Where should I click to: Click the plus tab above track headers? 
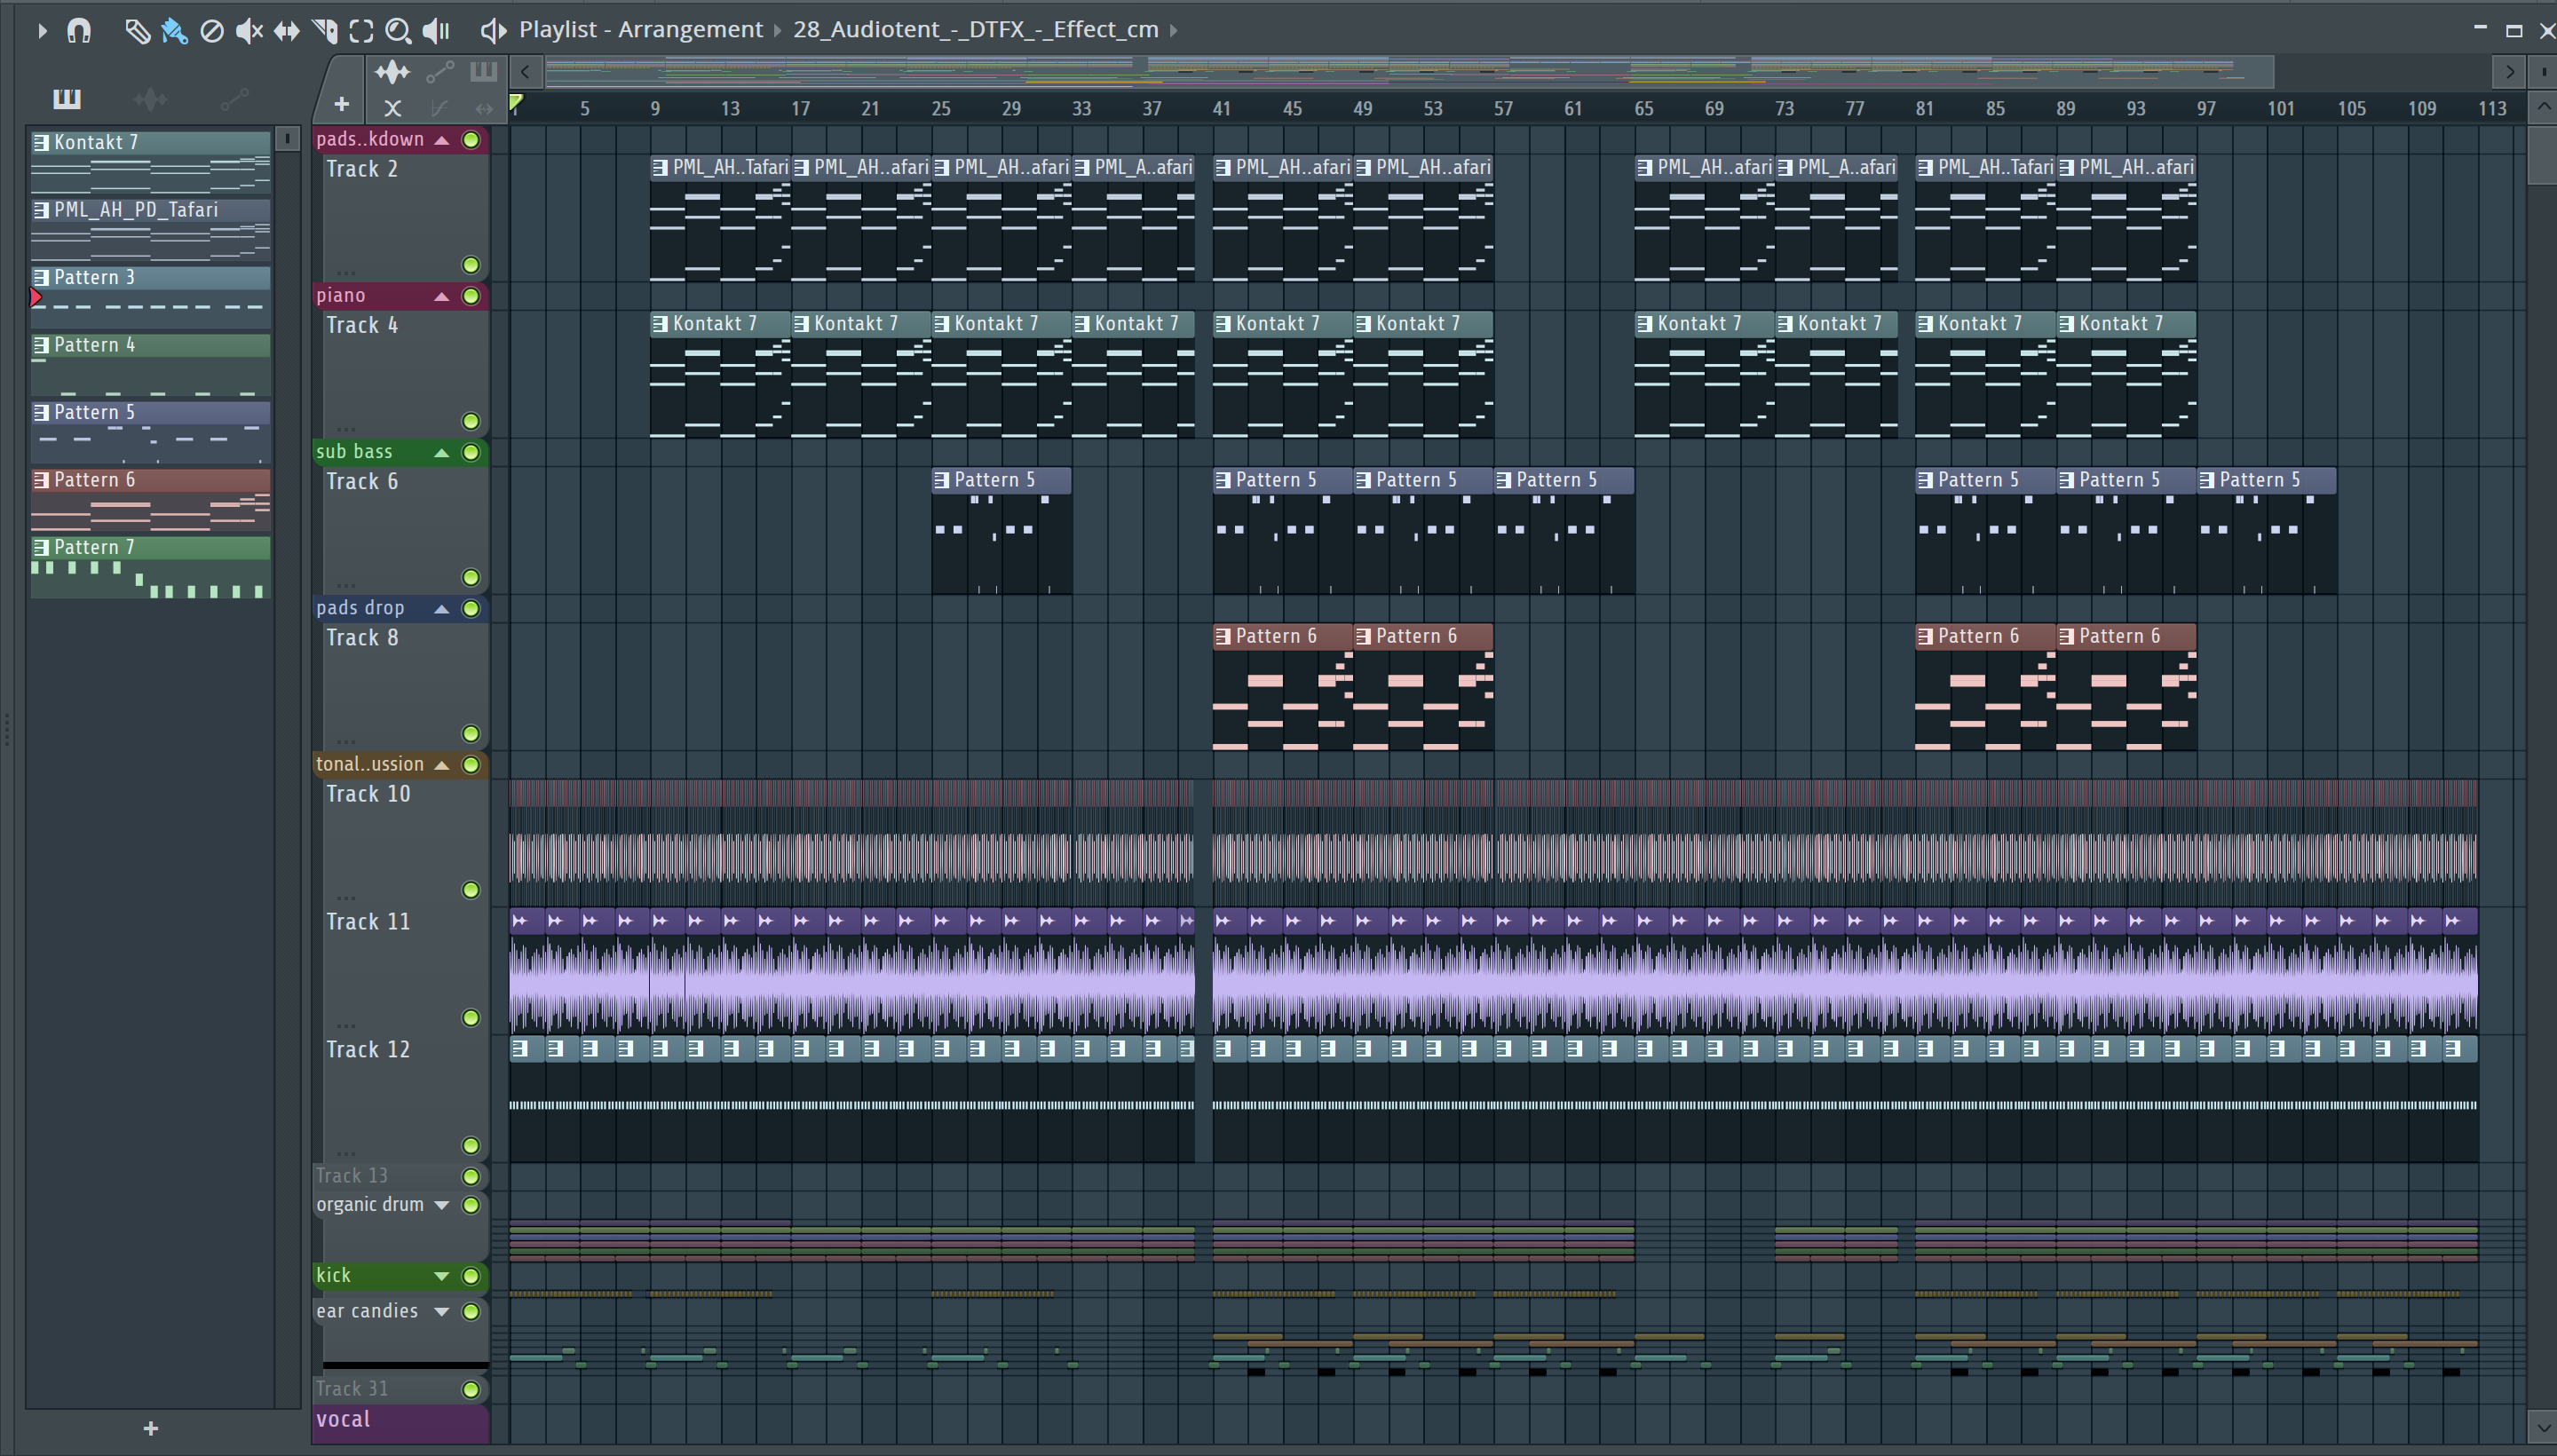[341, 104]
